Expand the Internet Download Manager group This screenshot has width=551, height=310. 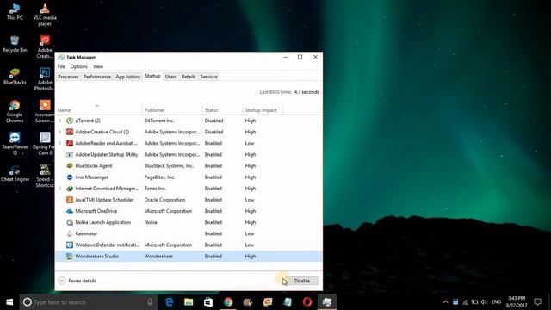pyautogui.click(x=59, y=189)
